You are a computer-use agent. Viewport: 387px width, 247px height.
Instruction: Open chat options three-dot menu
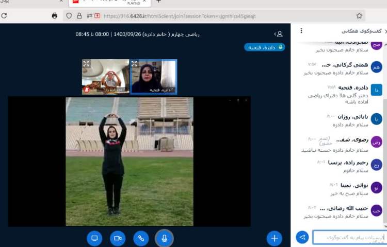[x=301, y=31]
